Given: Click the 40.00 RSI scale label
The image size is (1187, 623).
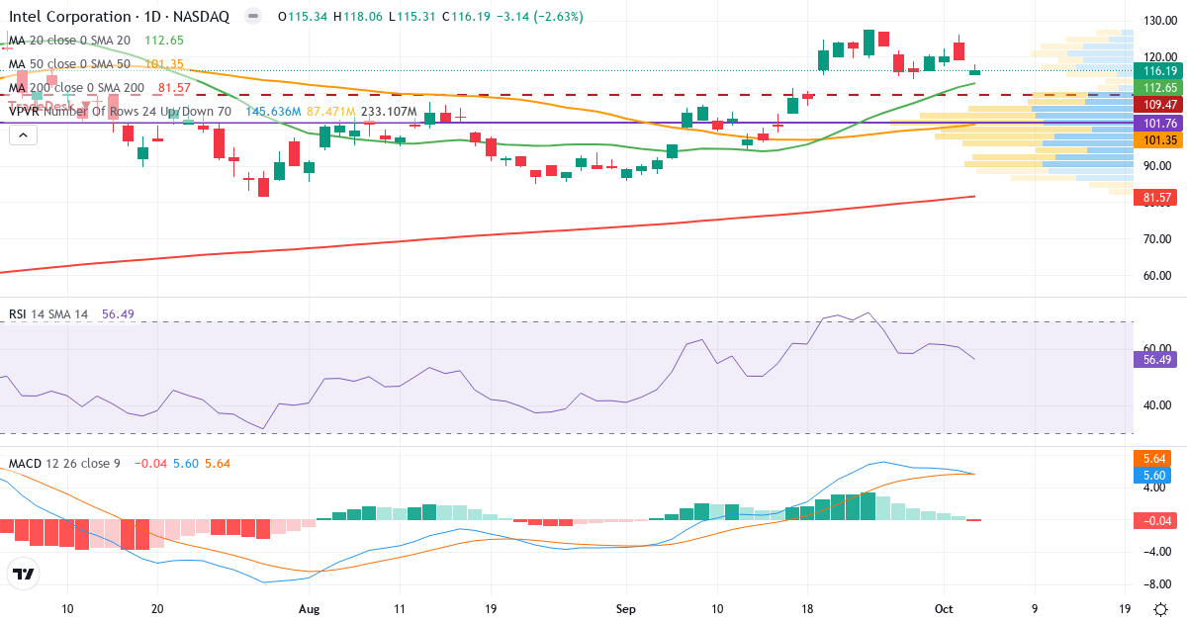Looking at the screenshot, I should (x=1158, y=405).
